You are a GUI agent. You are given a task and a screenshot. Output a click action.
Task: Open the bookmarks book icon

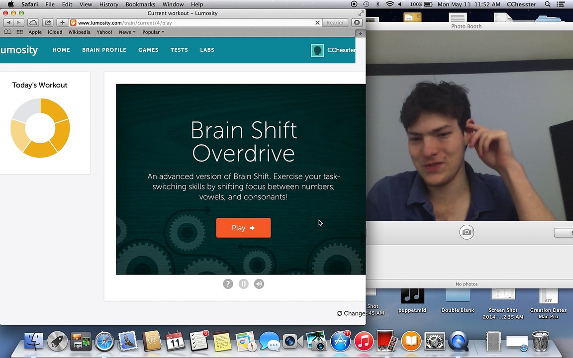point(7,32)
